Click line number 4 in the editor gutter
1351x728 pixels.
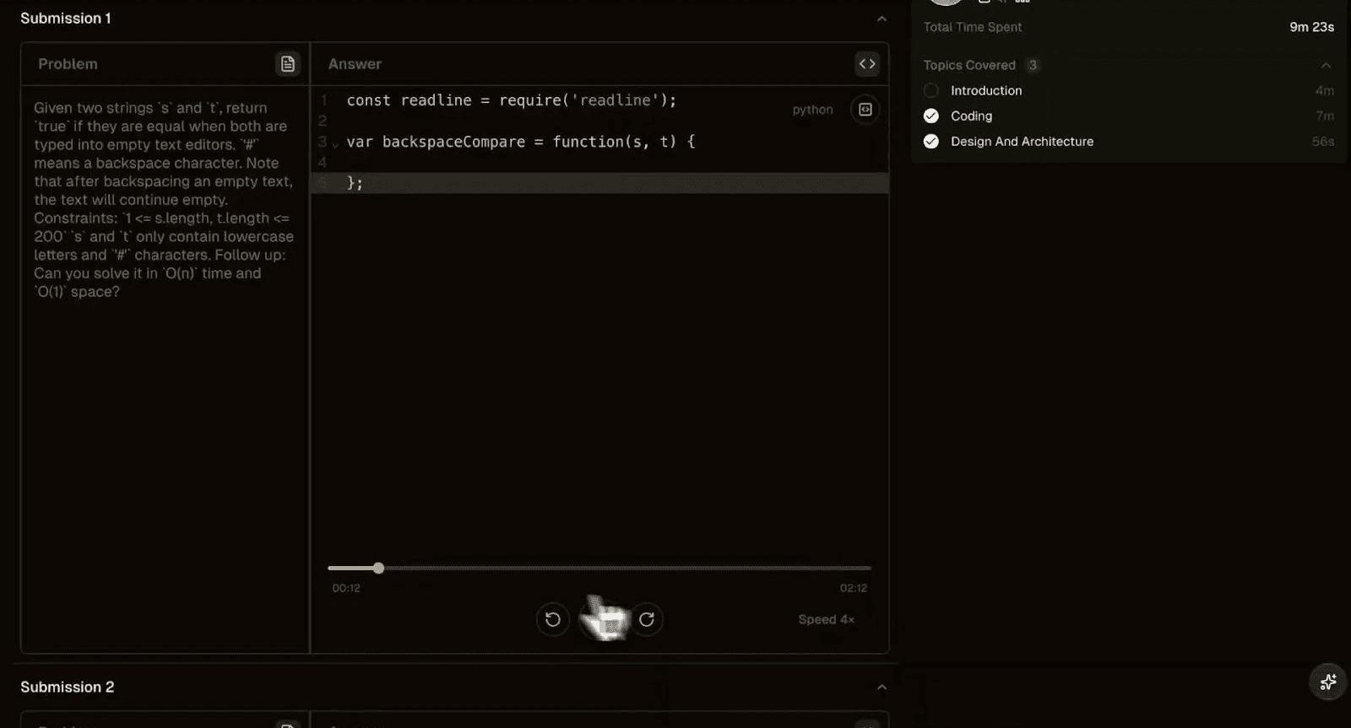(323, 163)
